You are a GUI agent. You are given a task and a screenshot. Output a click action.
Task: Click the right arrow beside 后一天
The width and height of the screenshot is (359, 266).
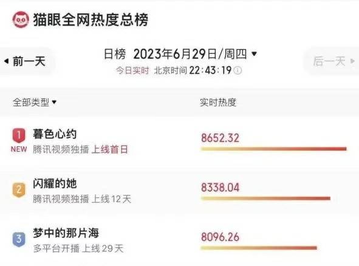pos(352,61)
